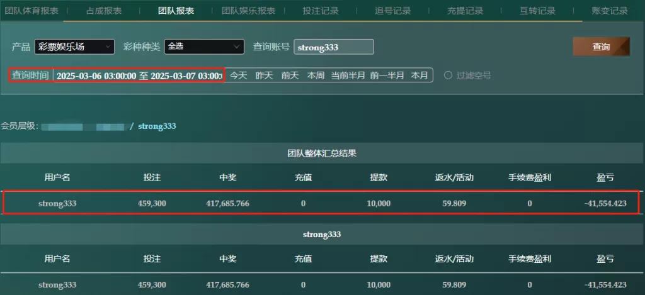Choose the 本月 date shortcut
This screenshot has width=645, height=295.
point(420,75)
